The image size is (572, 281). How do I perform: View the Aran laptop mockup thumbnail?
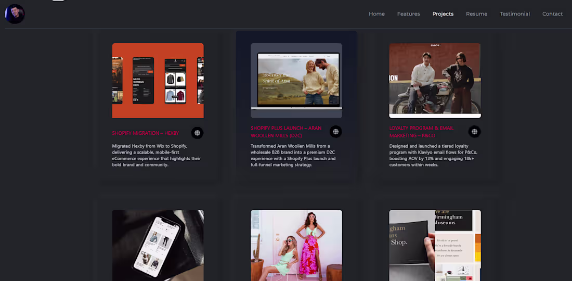[296, 81]
